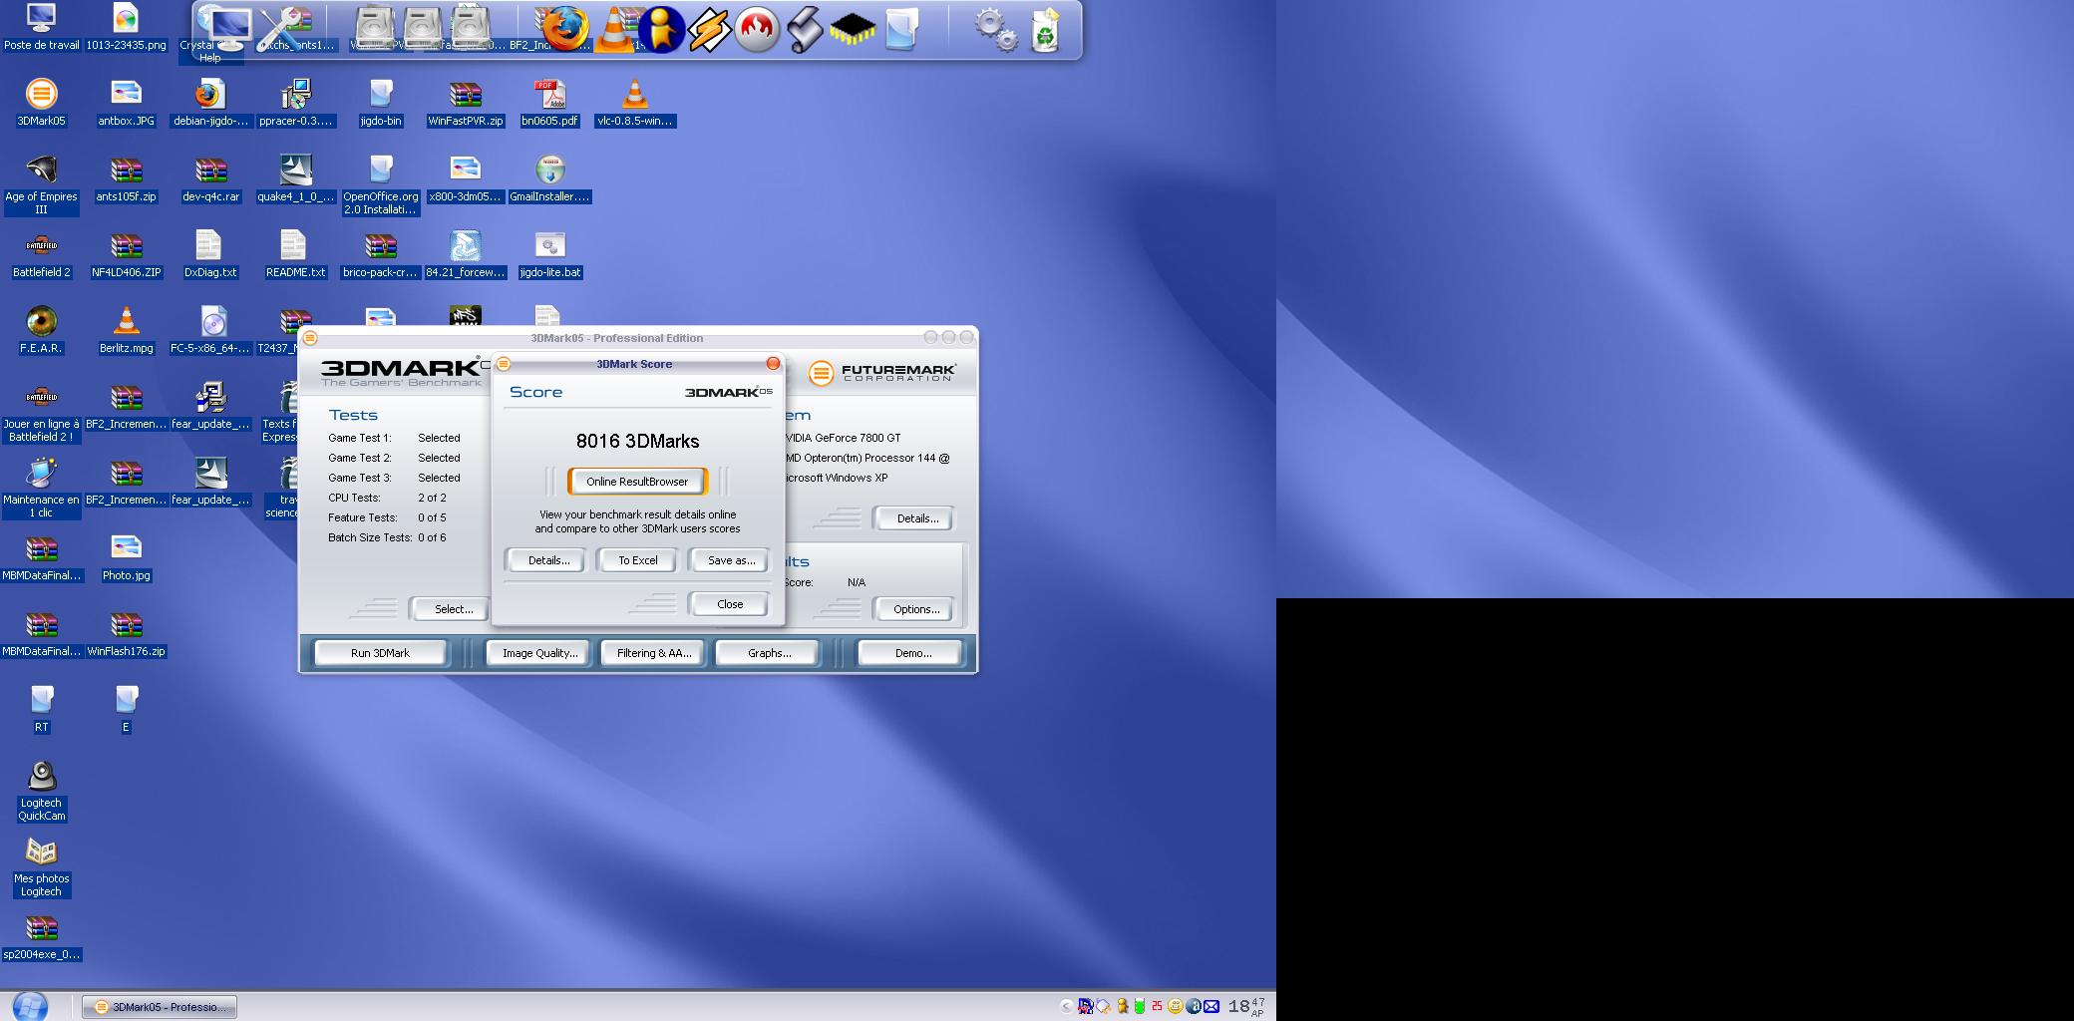Close the 3DMark Score dialog with red button
The height and width of the screenshot is (1021, 2074).
(x=773, y=364)
